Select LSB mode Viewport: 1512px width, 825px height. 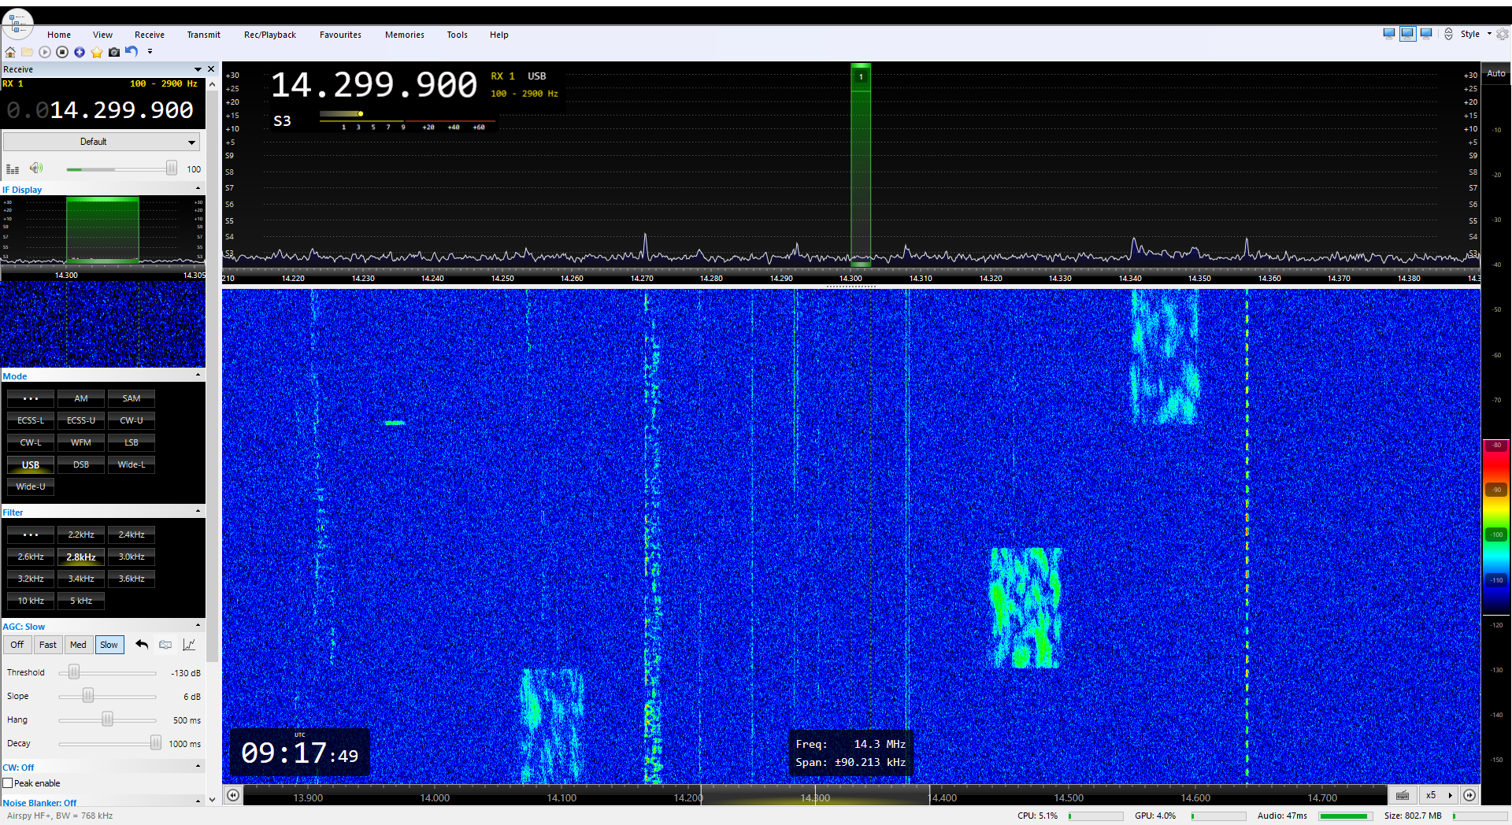coord(132,442)
